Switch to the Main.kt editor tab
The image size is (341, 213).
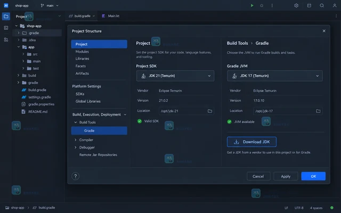coord(111,16)
